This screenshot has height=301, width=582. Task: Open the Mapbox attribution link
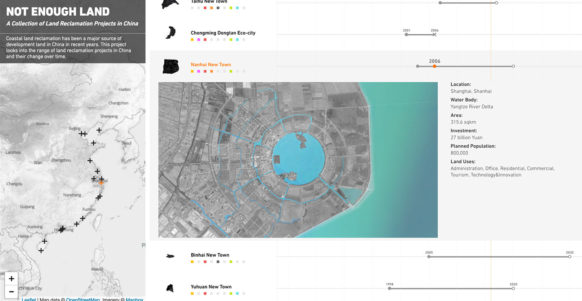pos(134,299)
